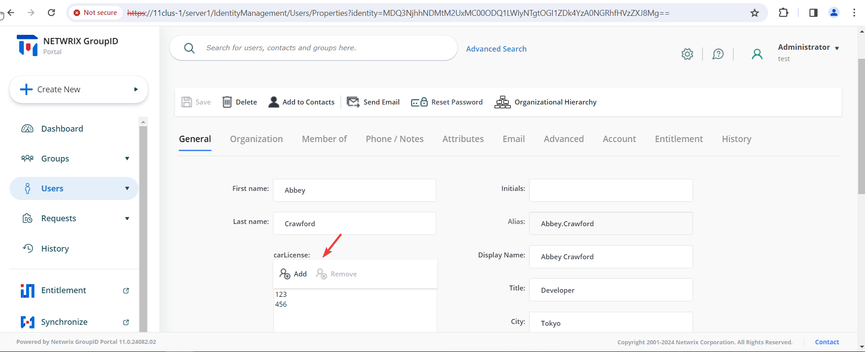Click the Contact link in footer
Image resolution: width=865 pixels, height=352 pixels.
pyautogui.click(x=827, y=342)
